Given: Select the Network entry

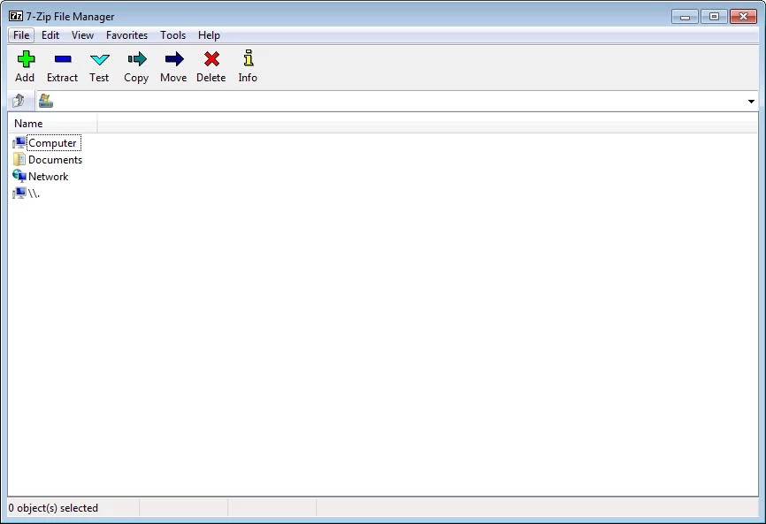Looking at the screenshot, I should [48, 177].
